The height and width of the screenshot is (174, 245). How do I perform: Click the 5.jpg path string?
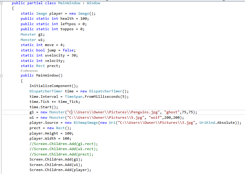[106, 117]
